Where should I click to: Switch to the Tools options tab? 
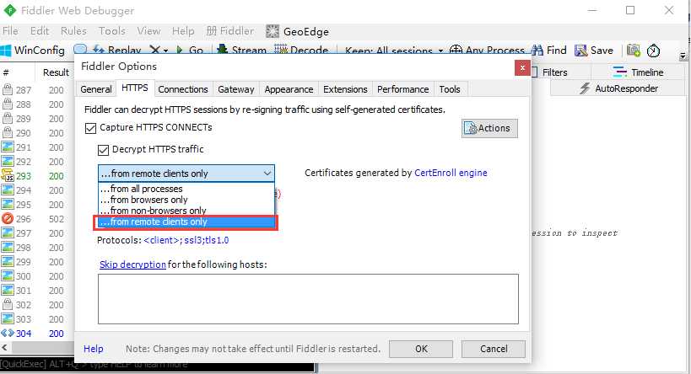click(450, 89)
